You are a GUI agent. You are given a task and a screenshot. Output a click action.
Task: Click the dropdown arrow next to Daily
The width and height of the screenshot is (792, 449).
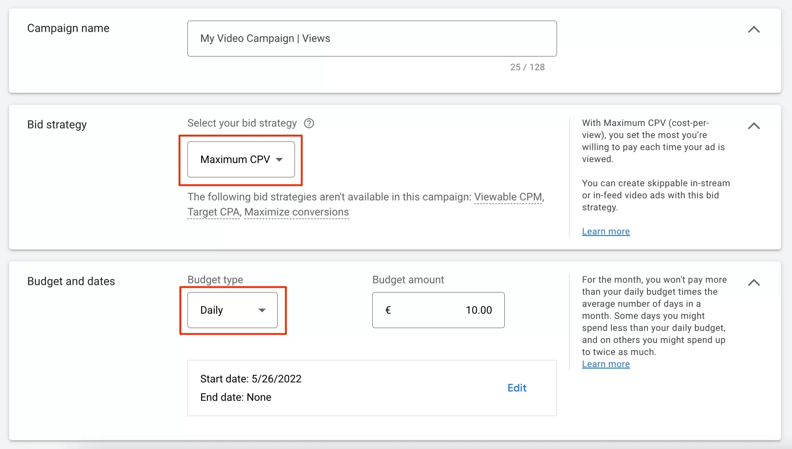coord(262,310)
